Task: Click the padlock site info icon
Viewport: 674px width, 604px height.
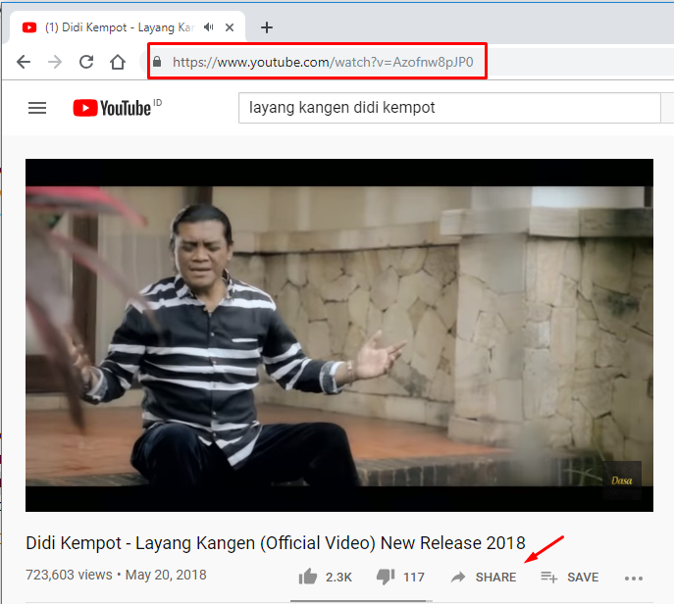Action: [x=157, y=62]
